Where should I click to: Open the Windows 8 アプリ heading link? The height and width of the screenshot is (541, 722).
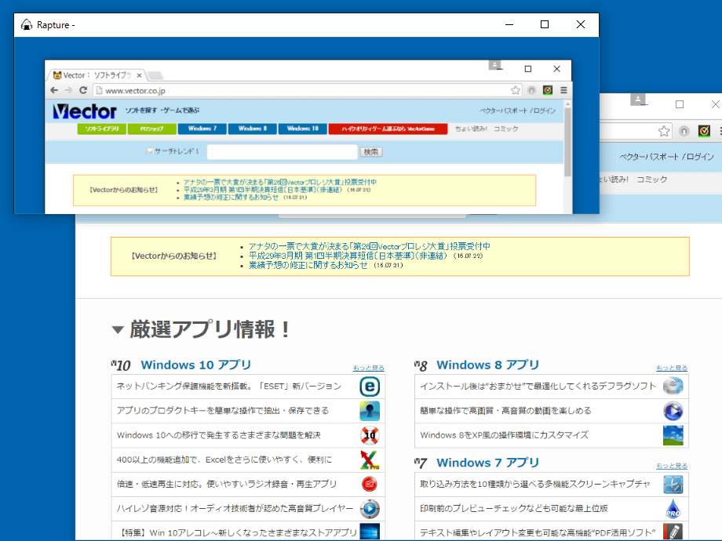(487, 365)
